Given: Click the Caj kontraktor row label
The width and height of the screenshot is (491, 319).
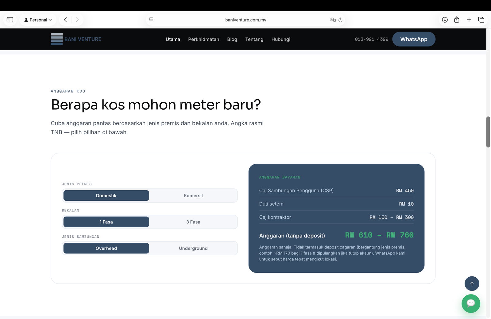Looking at the screenshot, I should point(275,217).
